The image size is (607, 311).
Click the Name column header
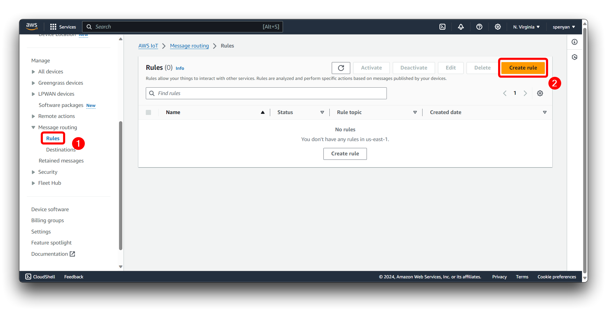[x=173, y=112]
